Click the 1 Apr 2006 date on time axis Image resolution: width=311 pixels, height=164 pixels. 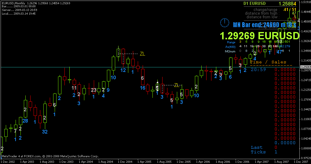[x=204, y=162]
